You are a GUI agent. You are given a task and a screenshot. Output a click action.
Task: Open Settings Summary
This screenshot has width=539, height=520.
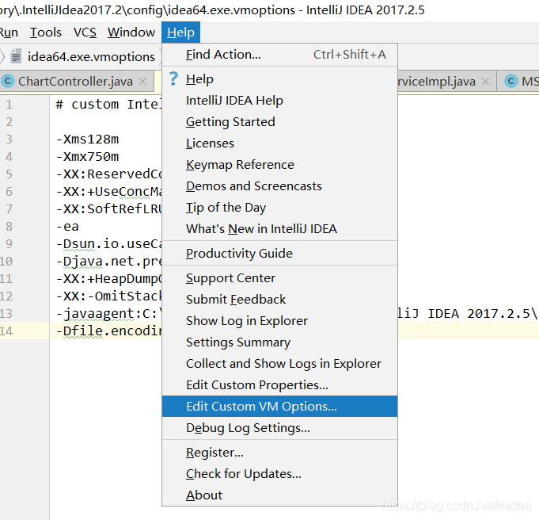pos(279,342)
